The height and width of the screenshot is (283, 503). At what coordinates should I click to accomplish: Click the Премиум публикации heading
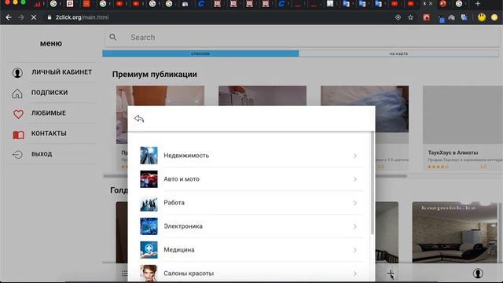click(155, 75)
